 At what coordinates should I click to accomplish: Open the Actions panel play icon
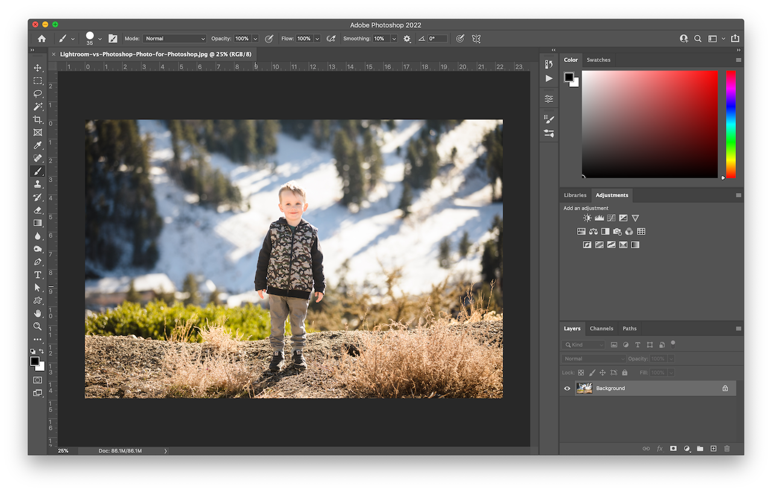[549, 78]
